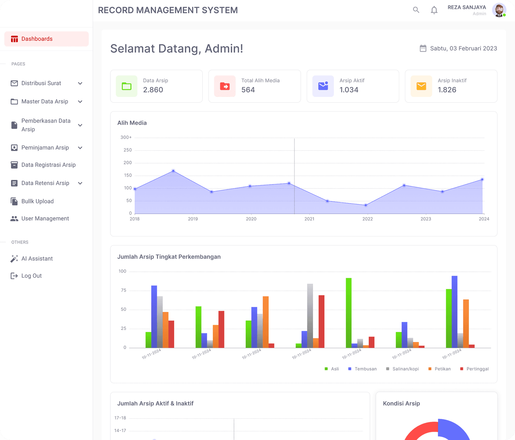This screenshot has width=515, height=440.
Task: Click the REZA SANJAYA username
Action: coord(467,7)
